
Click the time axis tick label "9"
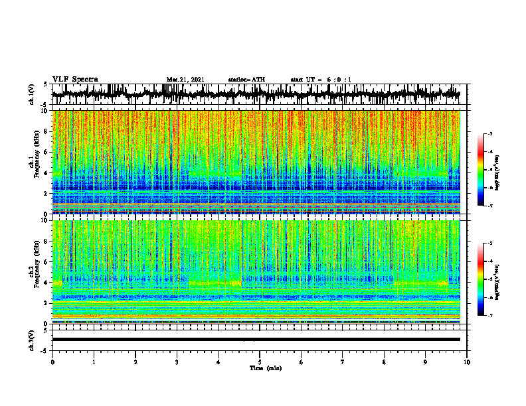click(425, 362)
